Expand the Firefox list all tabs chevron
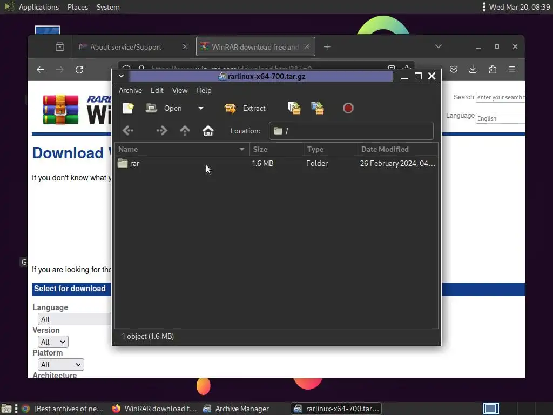 [x=439, y=46]
